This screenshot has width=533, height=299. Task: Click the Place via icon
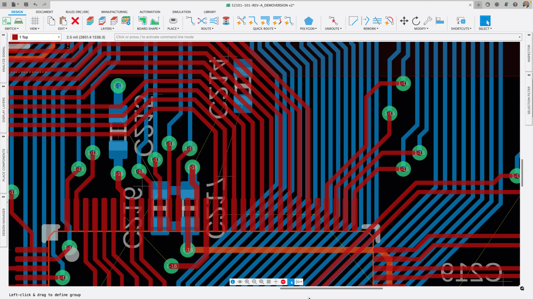(173, 21)
